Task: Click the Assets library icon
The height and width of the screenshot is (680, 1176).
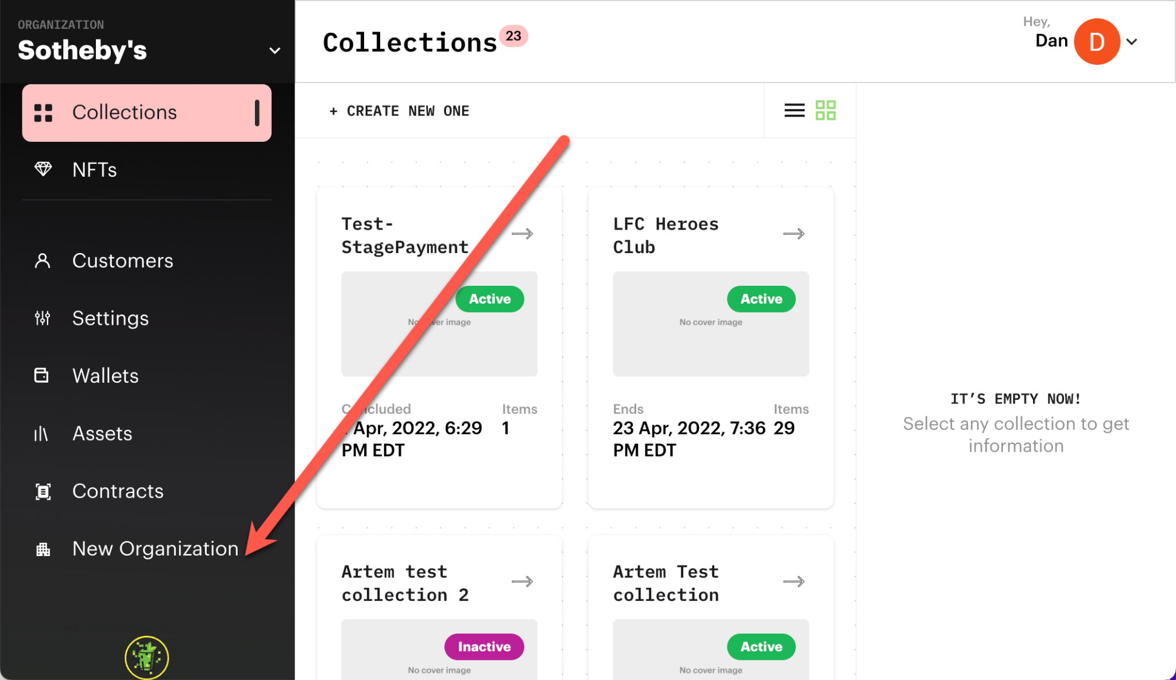Action: click(41, 433)
